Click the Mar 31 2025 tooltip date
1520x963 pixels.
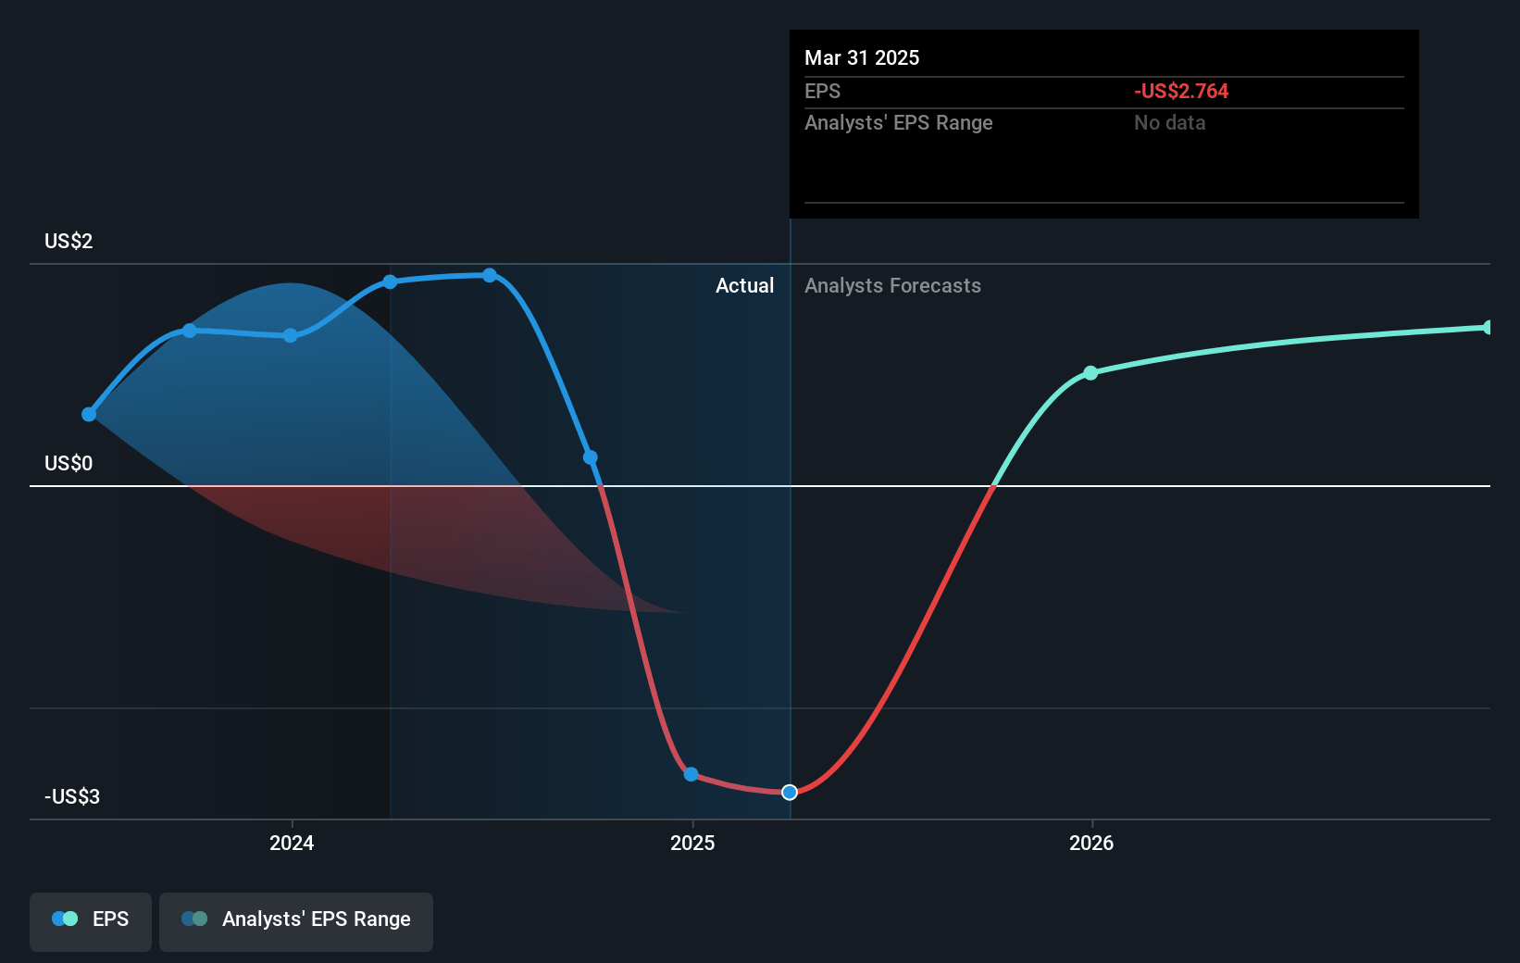tap(862, 57)
